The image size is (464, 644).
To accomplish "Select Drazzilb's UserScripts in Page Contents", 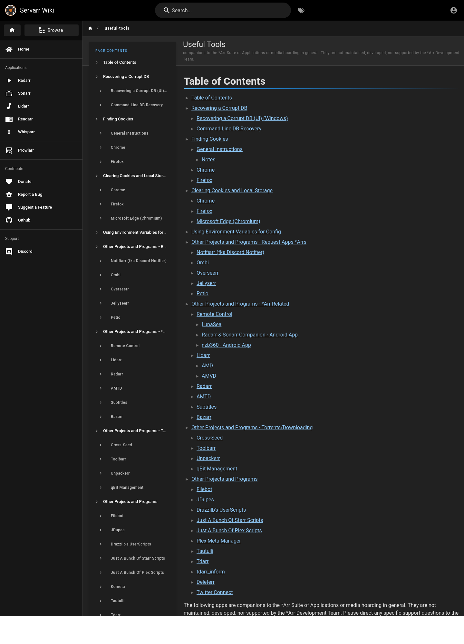I will coord(132,544).
